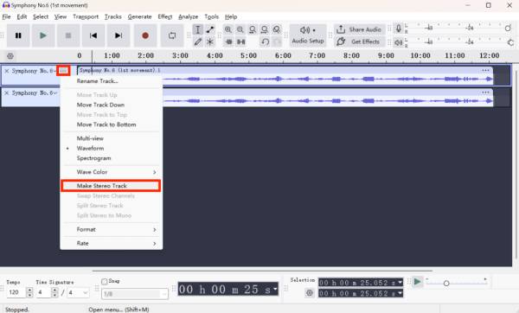Open the File menu

pos(6,16)
